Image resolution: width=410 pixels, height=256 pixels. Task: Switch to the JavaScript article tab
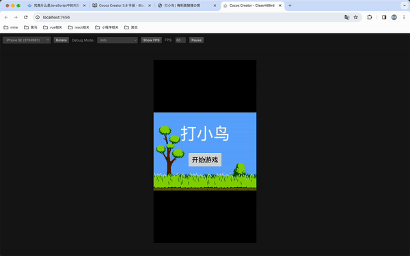click(57, 5)
